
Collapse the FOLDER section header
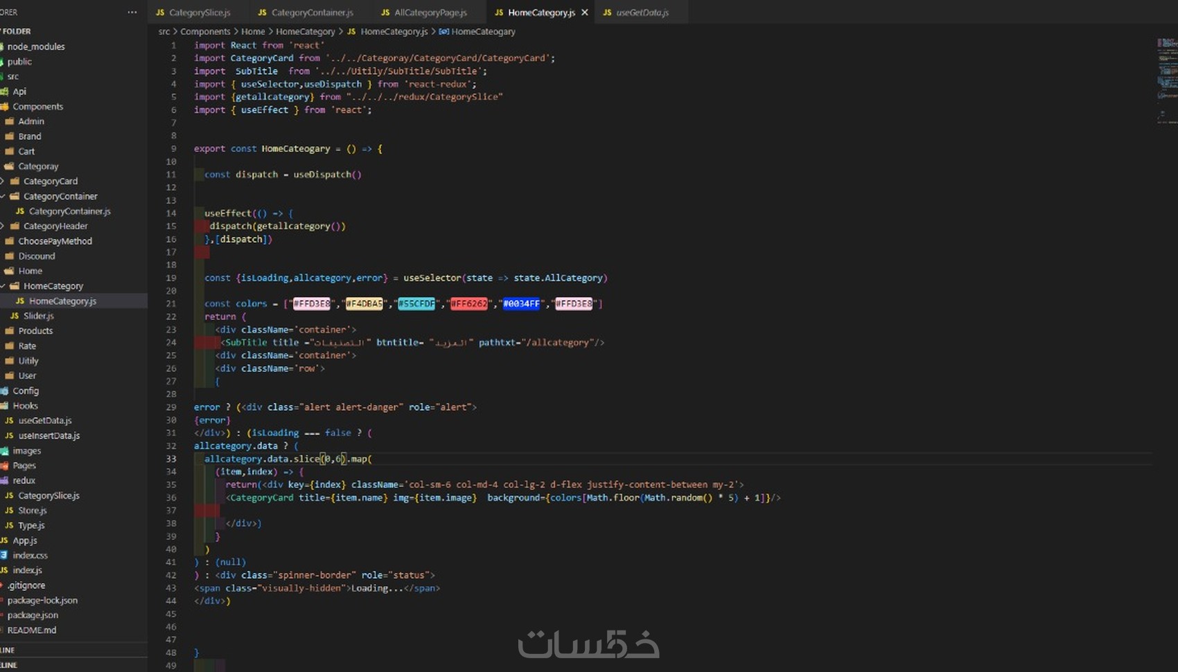(x=73, y=31)
